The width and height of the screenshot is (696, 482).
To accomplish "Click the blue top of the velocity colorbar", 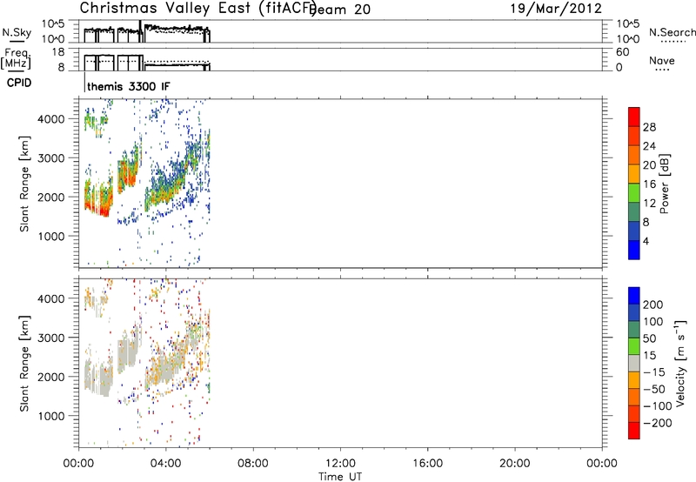I will (x=634, y=296).
